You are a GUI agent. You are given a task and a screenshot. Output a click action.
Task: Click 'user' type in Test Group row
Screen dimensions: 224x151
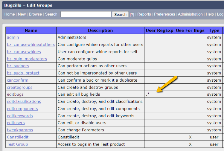pyautogui.click(x=214, y=144)
